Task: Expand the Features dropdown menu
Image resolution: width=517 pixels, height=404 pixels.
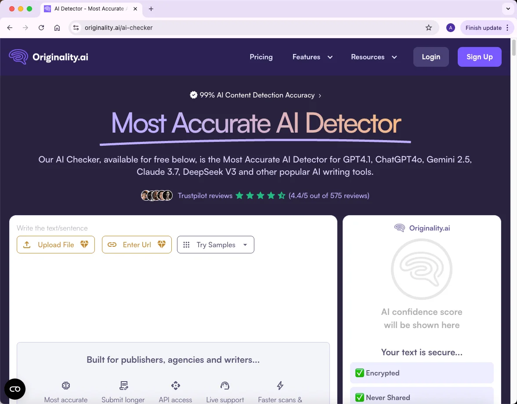Action: [x=312, y=57]
